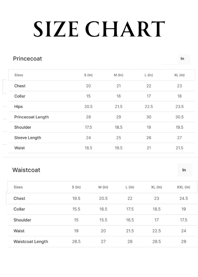Image resolution: width=198 pixels, height=277 pixels.
Task: Select the Princecoat section heading
Action: pyautogui.click(x=27, y=59)
